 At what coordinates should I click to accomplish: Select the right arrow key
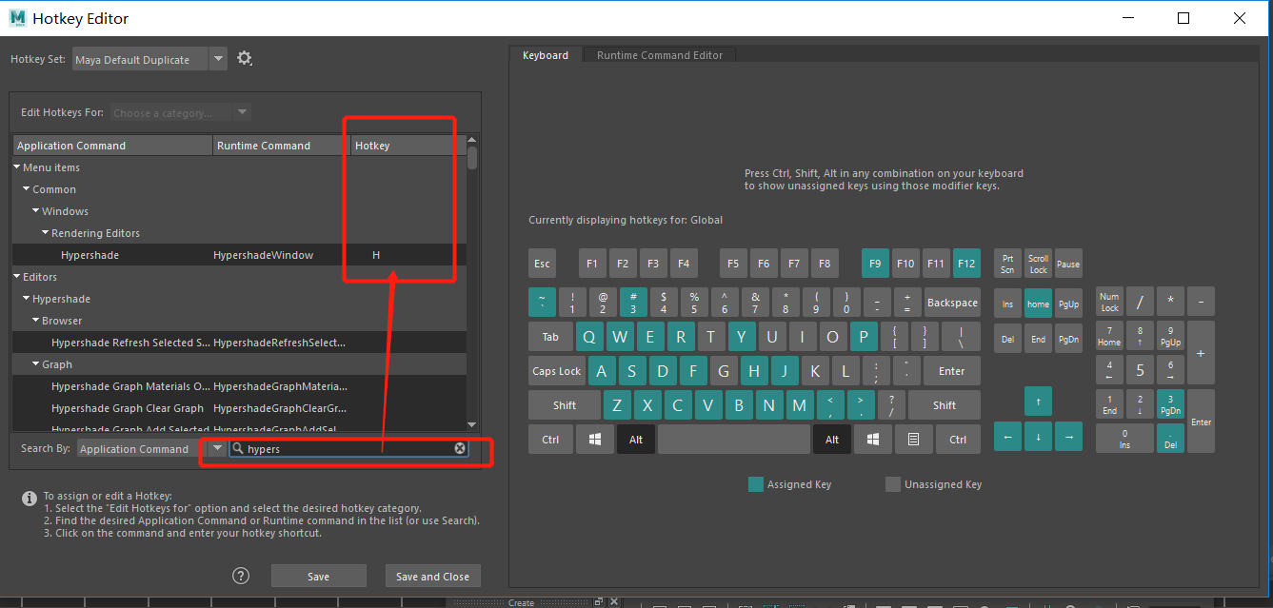(1068, 437)
